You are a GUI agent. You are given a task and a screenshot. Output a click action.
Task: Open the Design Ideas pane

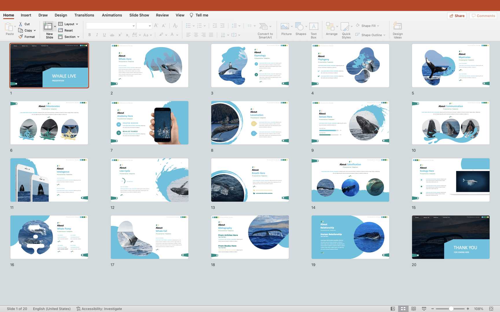coord(397,27)
